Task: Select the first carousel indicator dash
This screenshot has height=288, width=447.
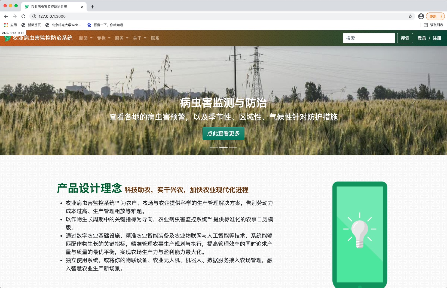Action: pos(214,148)
